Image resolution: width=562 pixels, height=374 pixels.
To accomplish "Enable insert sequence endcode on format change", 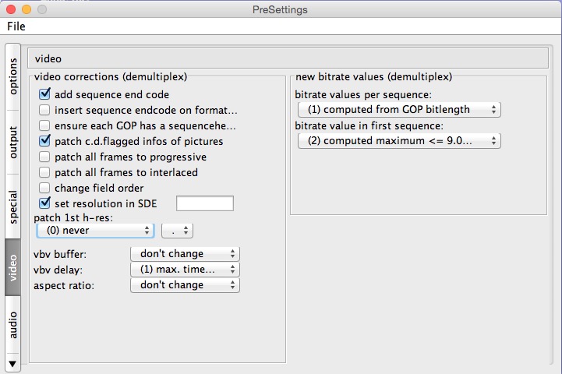I will pos(44,110).
